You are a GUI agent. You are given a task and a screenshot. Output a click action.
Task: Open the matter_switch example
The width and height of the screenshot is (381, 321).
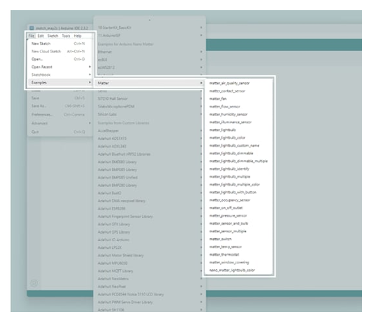239,239
